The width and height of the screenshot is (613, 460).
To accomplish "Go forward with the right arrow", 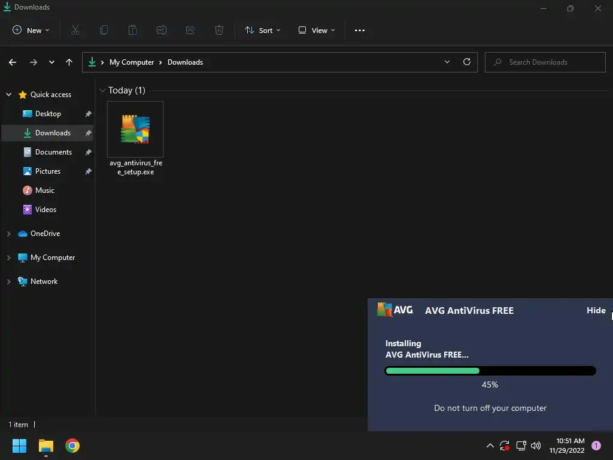I will [34, 62].
